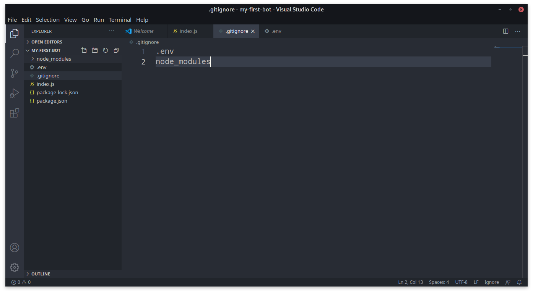Click the feedback icon in status bar
This screenshot has height=293, width=533.
pyautogui.click(x=508, y=282)
